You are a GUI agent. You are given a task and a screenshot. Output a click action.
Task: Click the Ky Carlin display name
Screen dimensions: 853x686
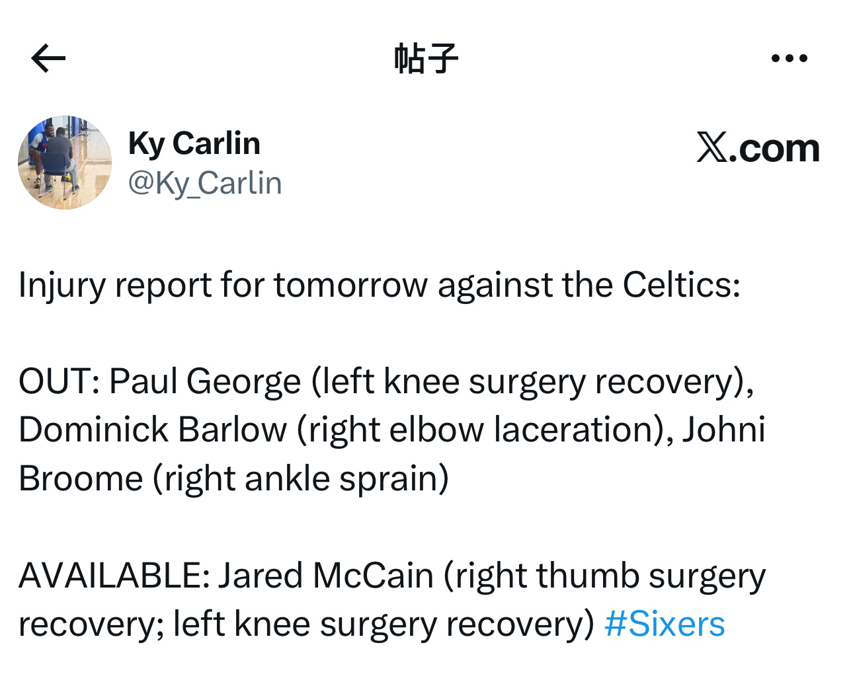click(x=194, y=143)
